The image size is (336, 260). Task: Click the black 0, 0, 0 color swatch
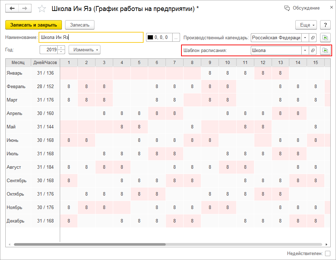pyautogui.click(x=150, y=37)
